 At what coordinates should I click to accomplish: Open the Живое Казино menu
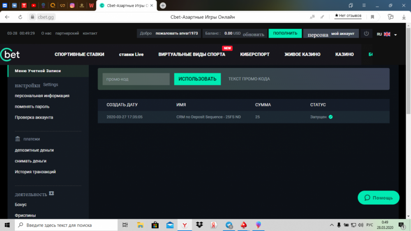302,55
